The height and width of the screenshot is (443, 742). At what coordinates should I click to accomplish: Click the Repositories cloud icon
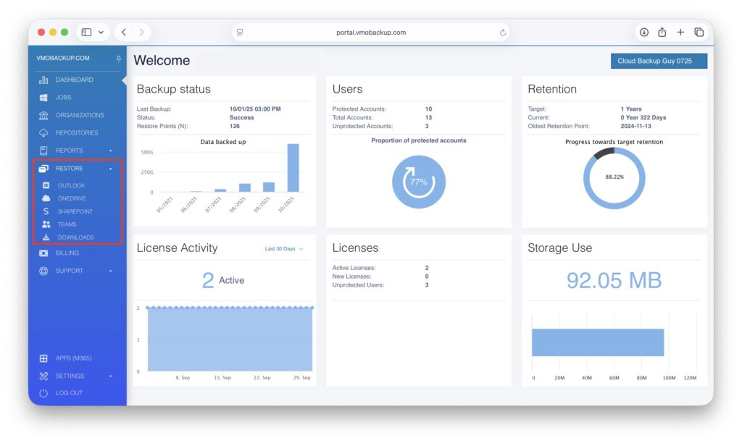coord(43,132)
